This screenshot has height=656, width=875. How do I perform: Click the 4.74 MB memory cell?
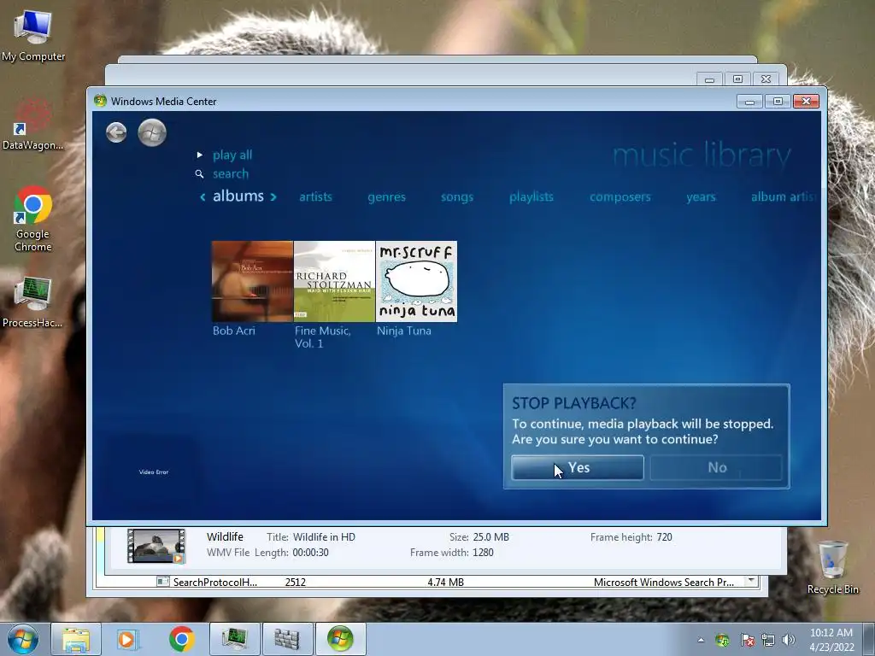446,583
